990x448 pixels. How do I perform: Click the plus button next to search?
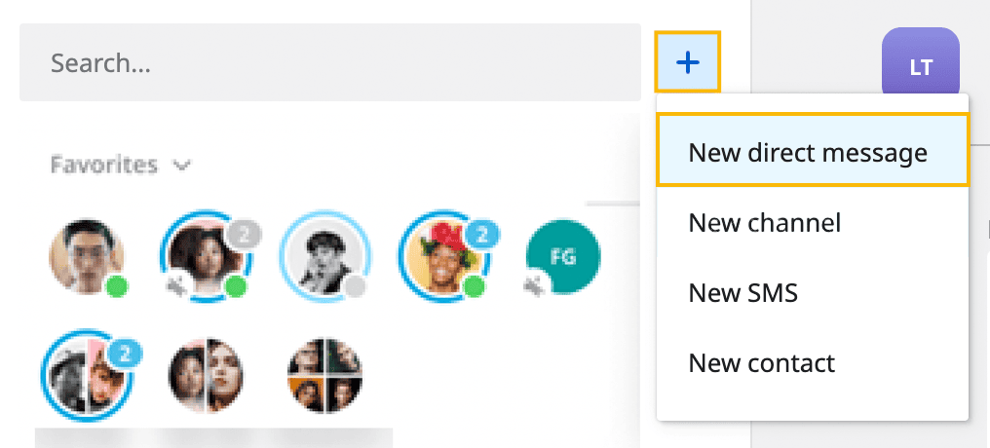688,63
